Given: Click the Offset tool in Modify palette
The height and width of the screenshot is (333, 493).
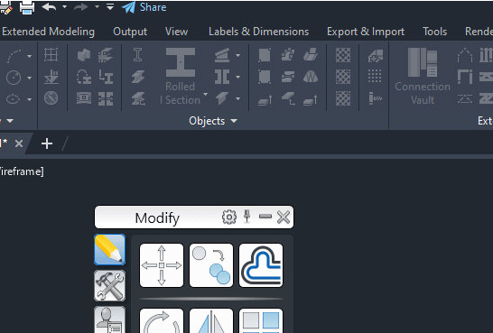Looking at the screenshot, I should pos(261,265).
